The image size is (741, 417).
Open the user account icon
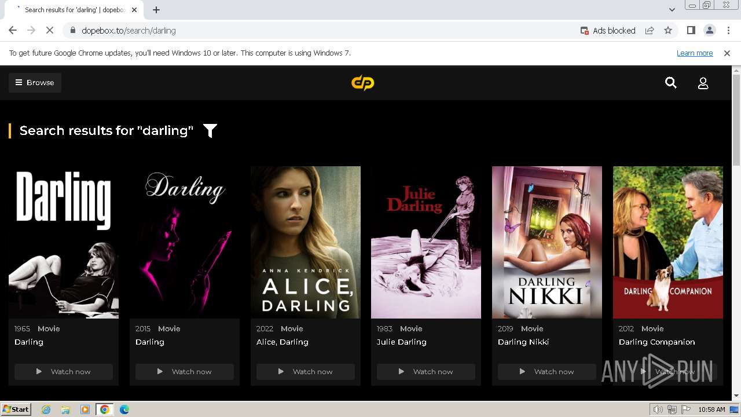pyautogui.click(x=703, y=83)
